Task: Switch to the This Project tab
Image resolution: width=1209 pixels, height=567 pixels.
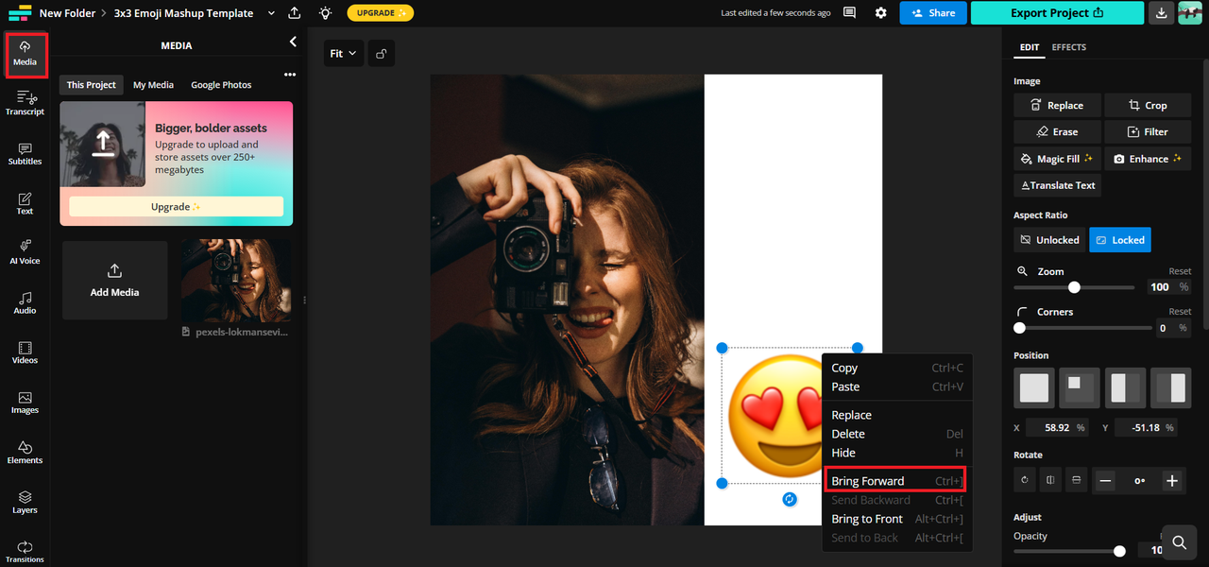Action: 92,85
